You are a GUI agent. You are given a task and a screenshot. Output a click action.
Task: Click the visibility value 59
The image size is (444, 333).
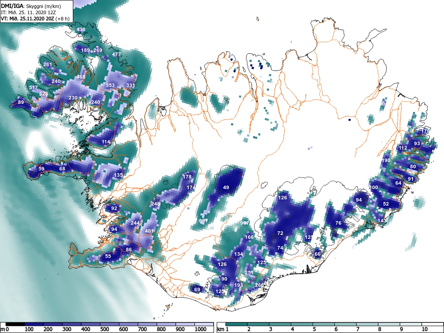click(x=41, y=169)
